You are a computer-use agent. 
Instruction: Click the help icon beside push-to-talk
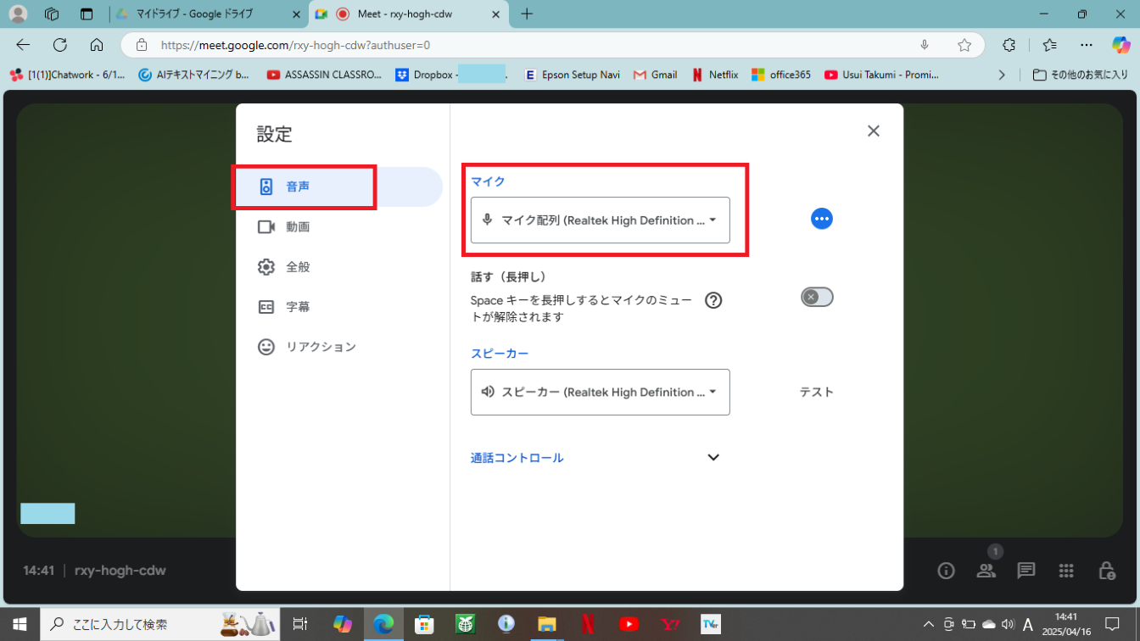point(713,300)
